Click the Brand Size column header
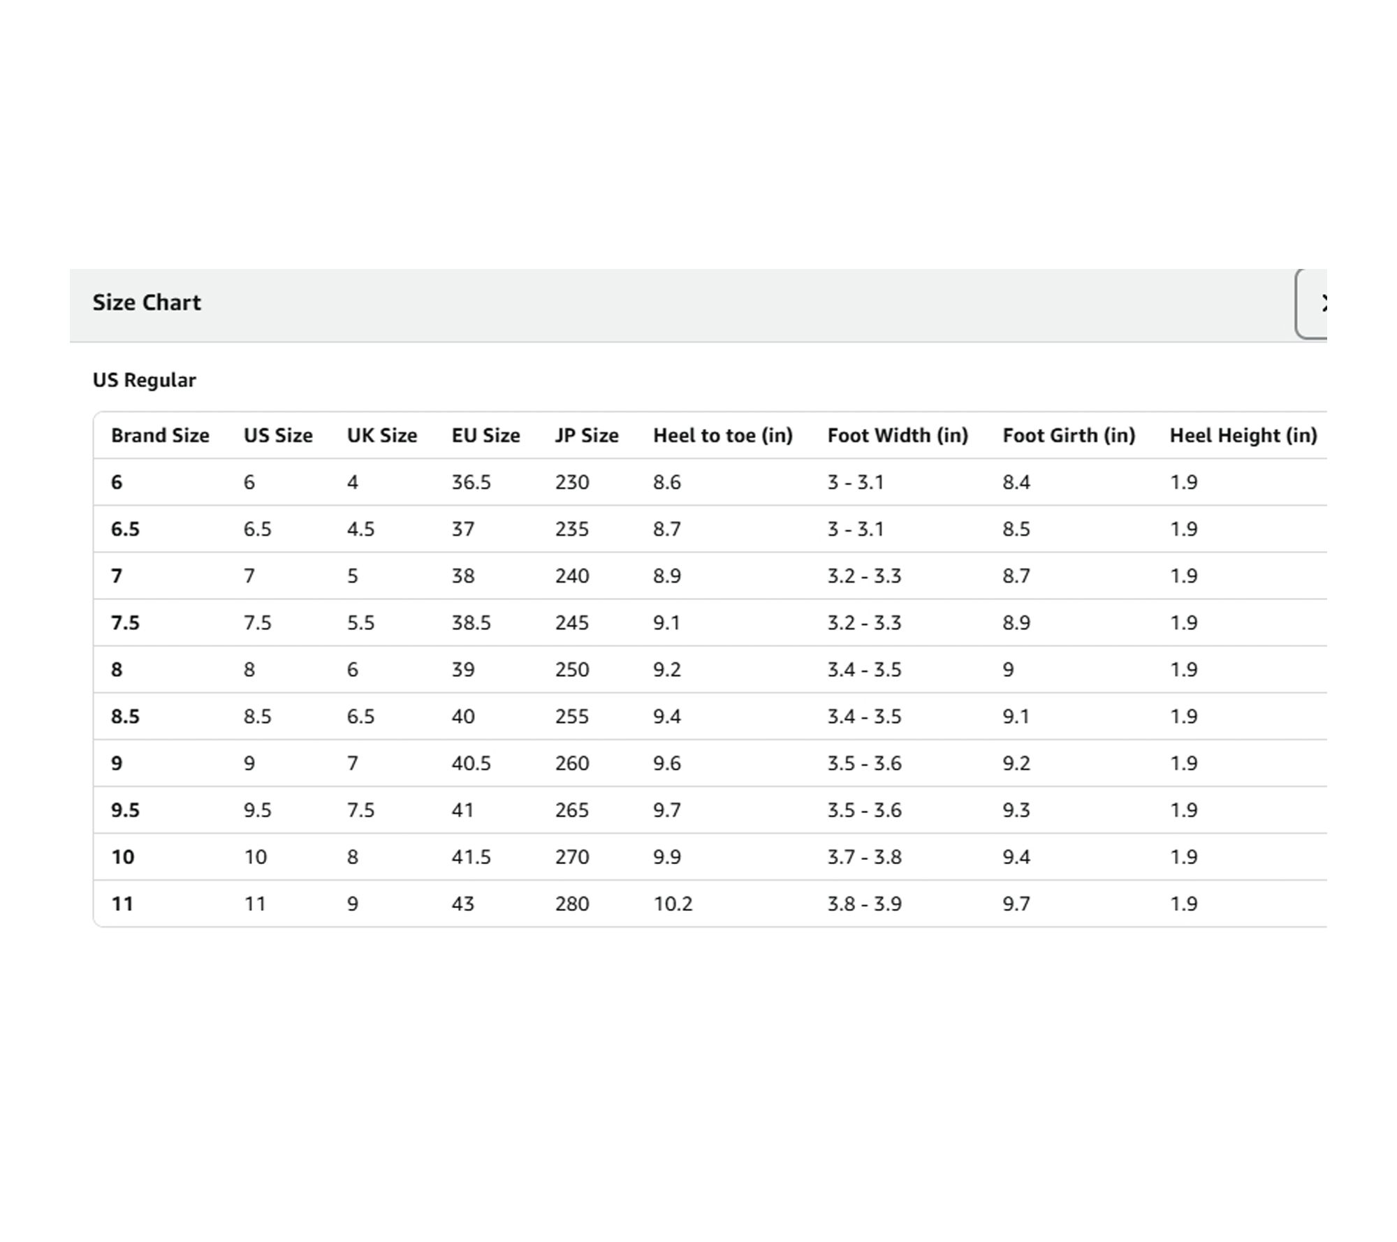The width and height of the screenshot is (1397, 1242). click(x=160, y=435)
